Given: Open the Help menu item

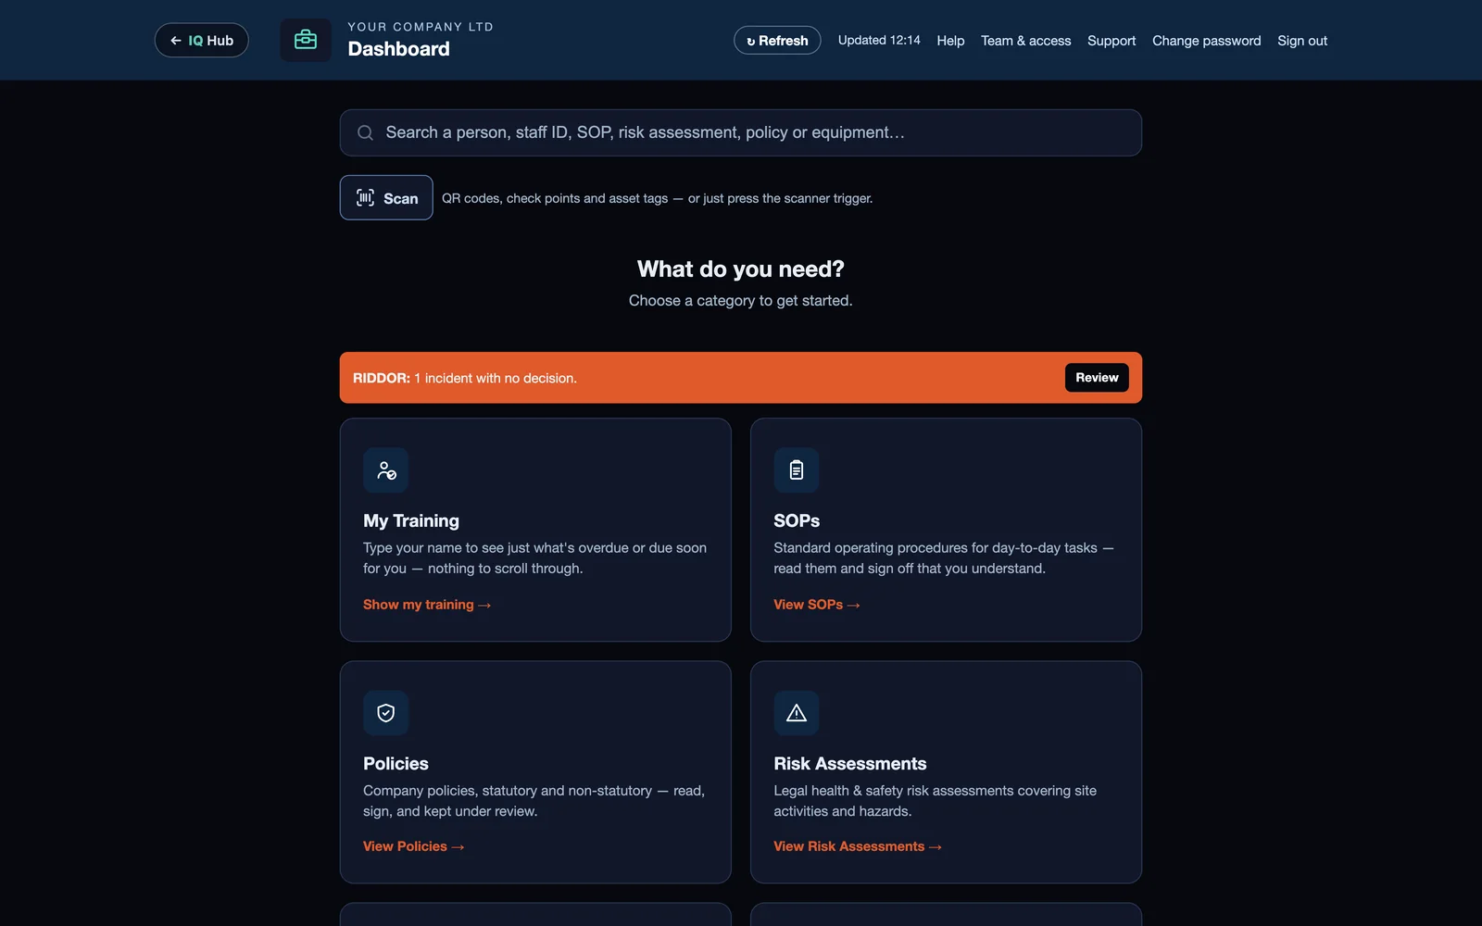Looking at the screenshot, I should [x=950, y=41].
